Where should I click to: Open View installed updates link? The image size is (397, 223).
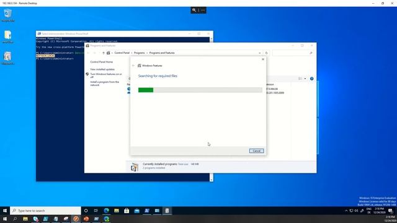click(x=102, y=69)
